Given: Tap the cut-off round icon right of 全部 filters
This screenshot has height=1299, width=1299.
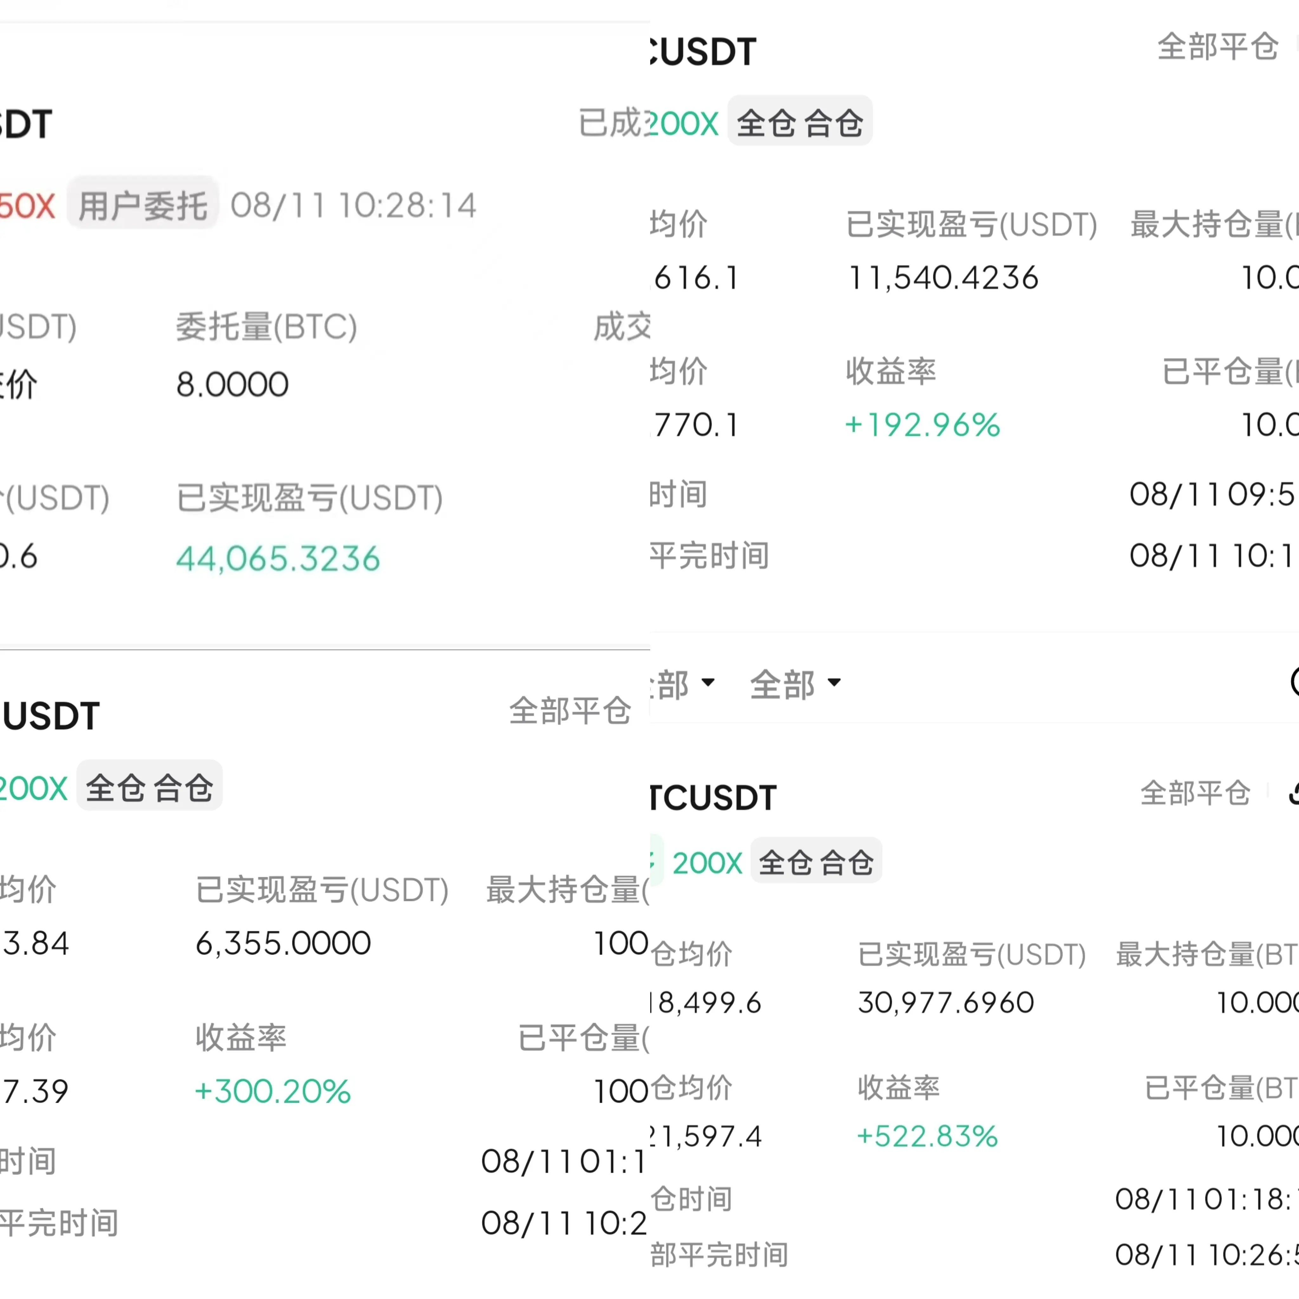Looking at the screenshot, I should (1294, 682).
